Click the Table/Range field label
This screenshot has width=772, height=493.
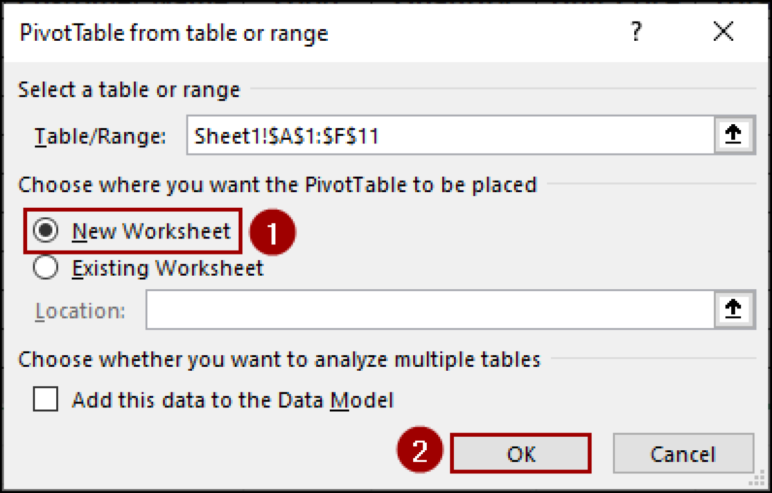pyautogui.click(x=101, y=136)
